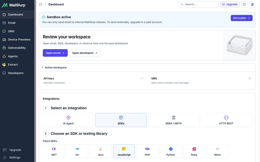Choose the PHP SDK
Screen dimensions: 260x162
(147, 151)
